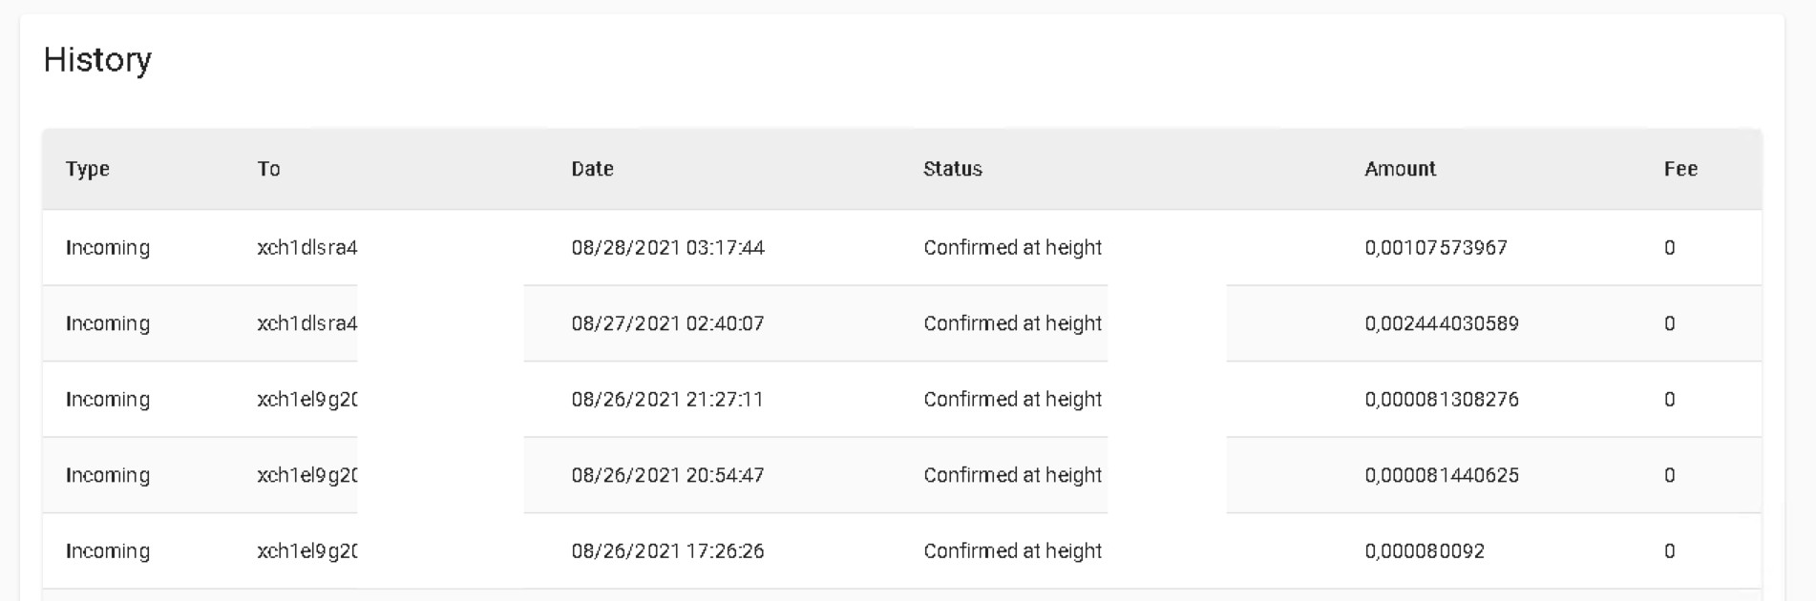Click date 08/28/2021 03:17:44

(x=667, y=247)
